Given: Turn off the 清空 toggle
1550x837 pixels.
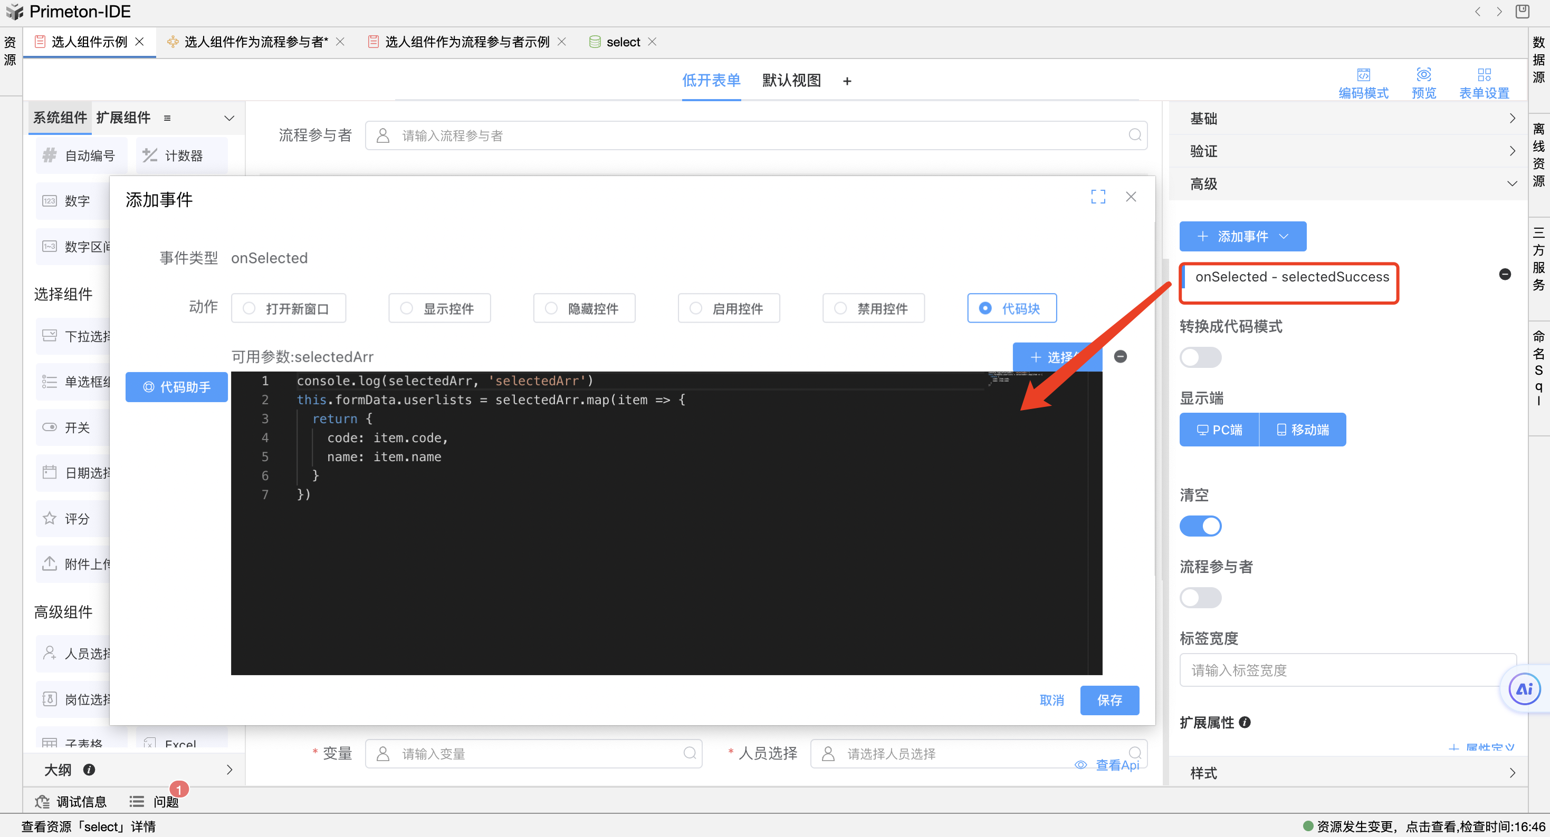Looking at the screenshot, I should tap(1200, 526).
